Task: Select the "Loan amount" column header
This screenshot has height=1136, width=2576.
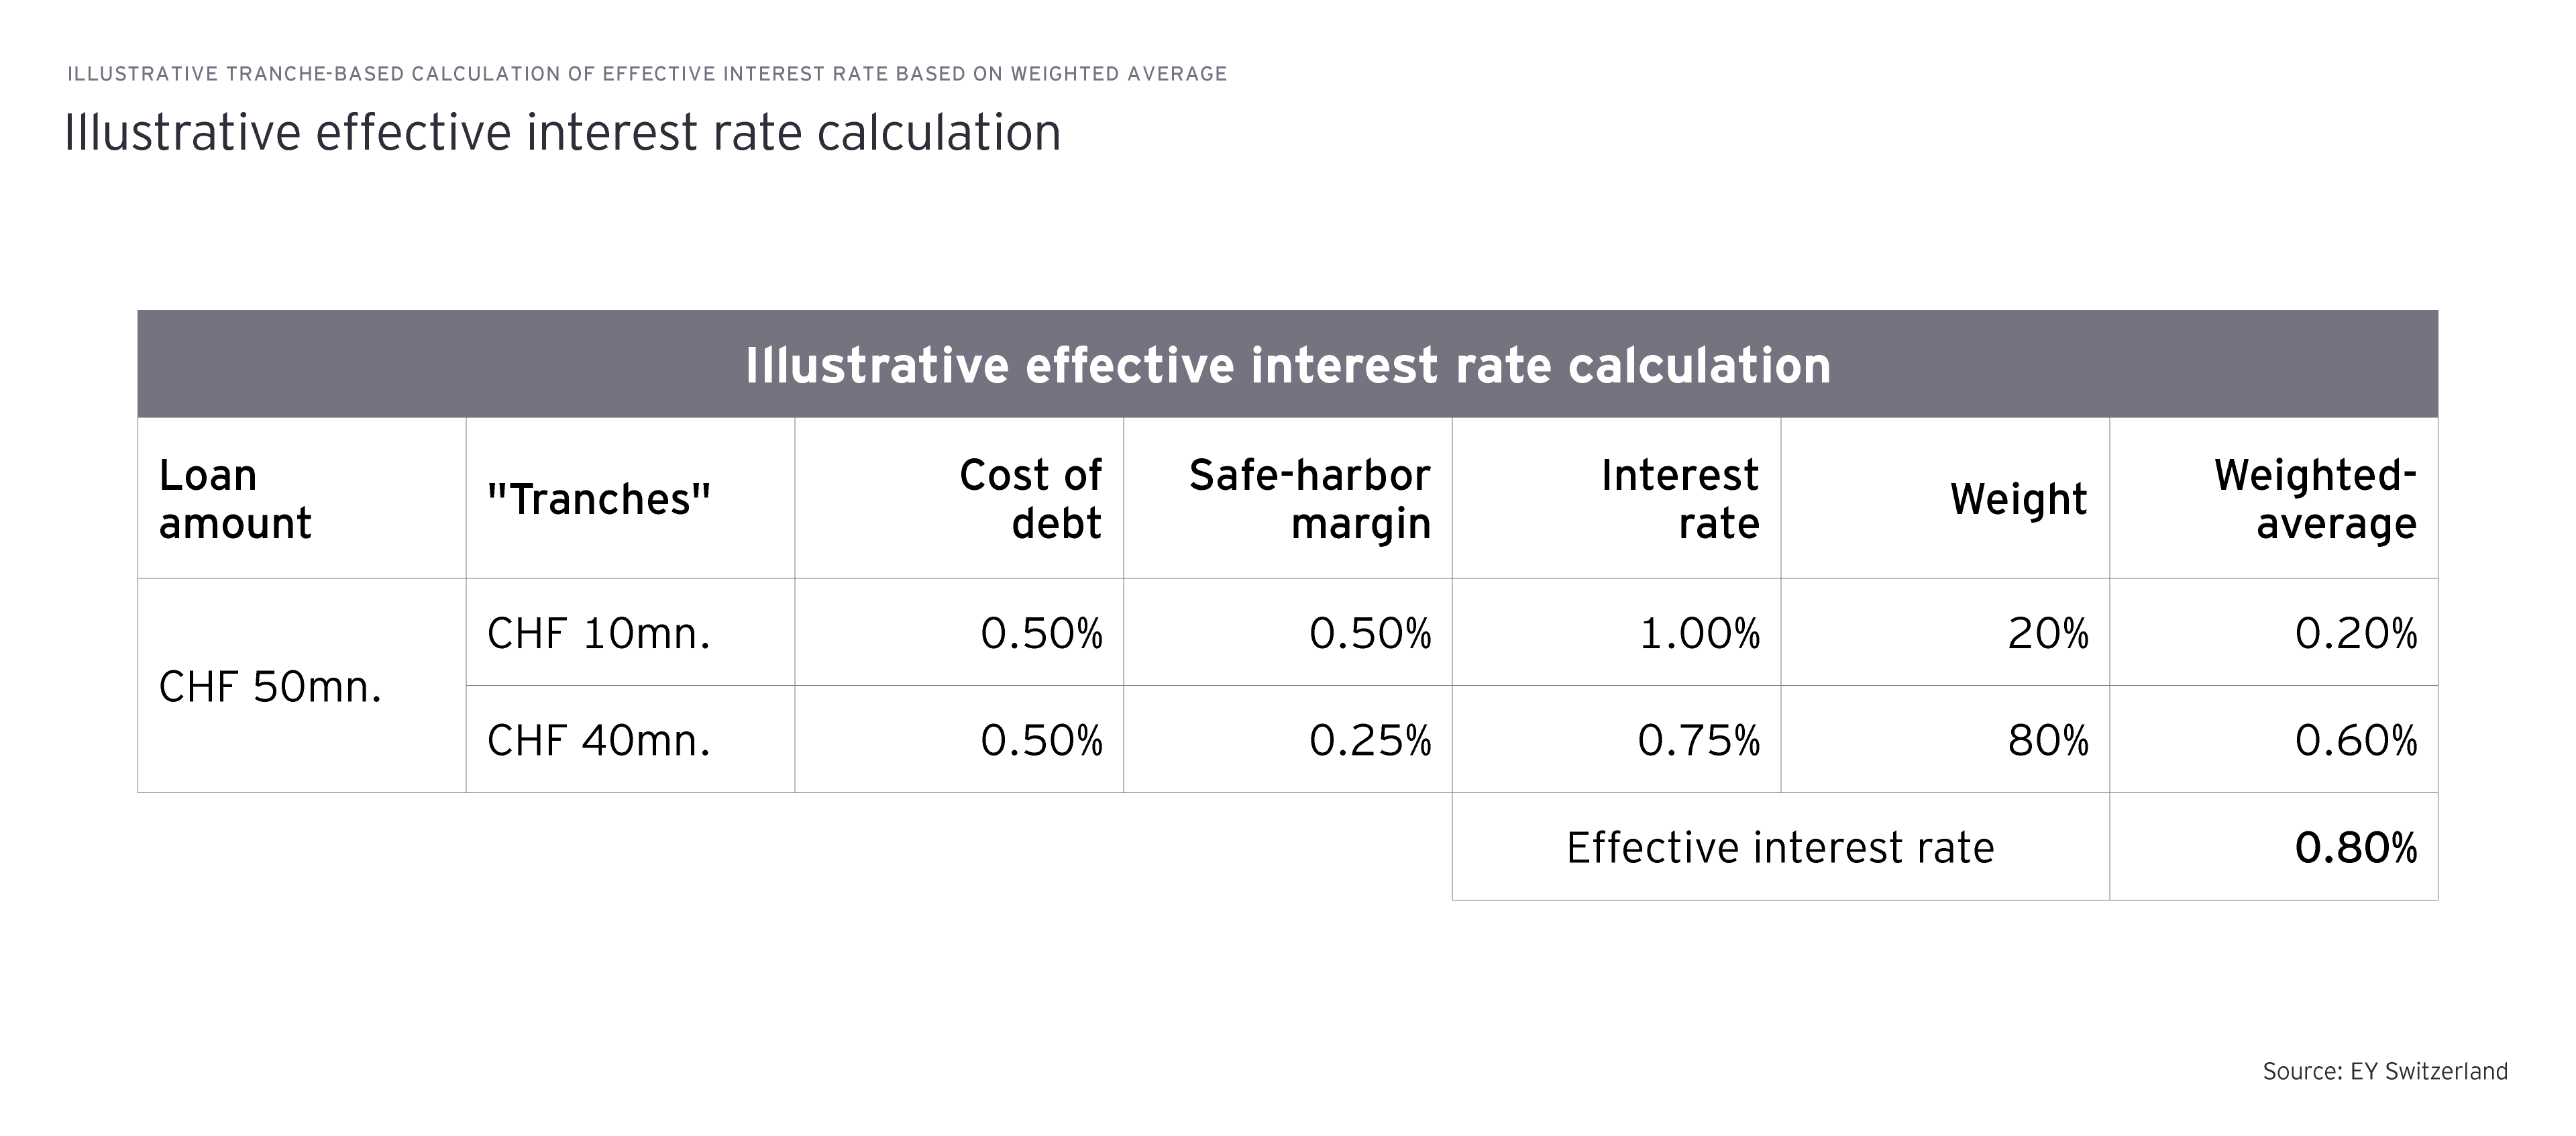Action: pyautogui.click(x=235, y=499)
